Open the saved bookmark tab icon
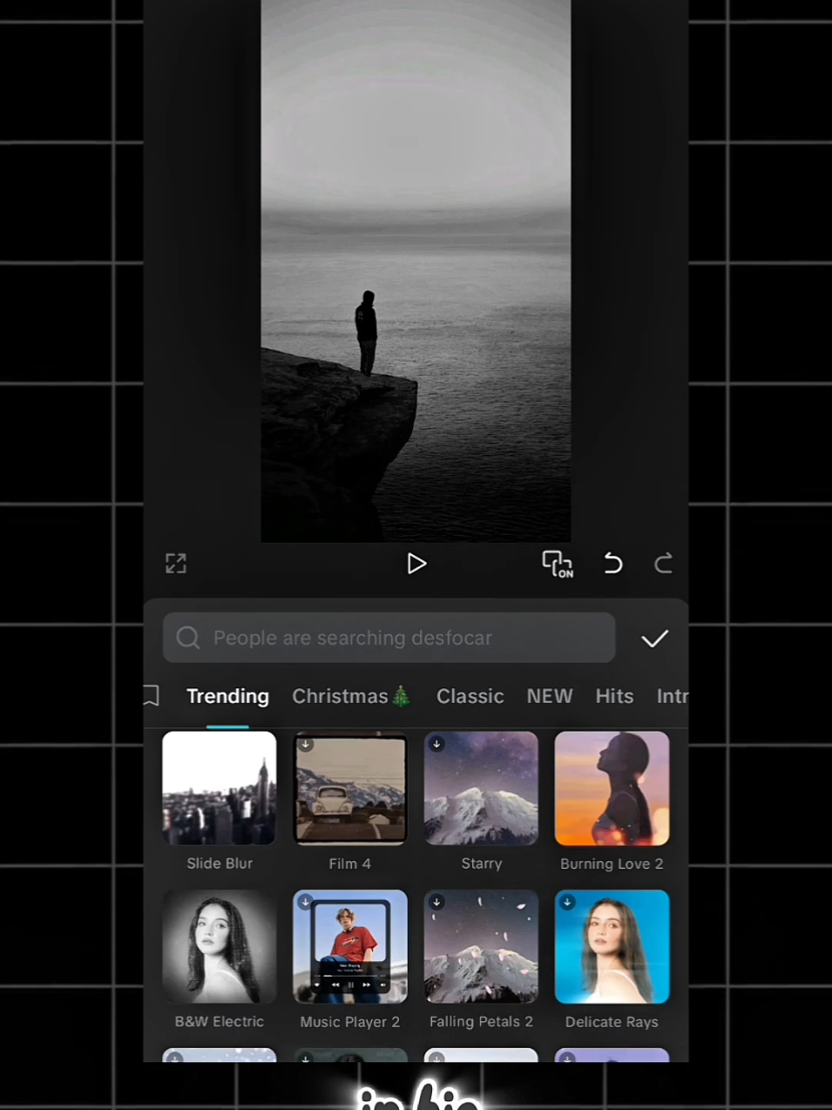This screenshot has height=1110, width=832. click(x=152, y=695)
